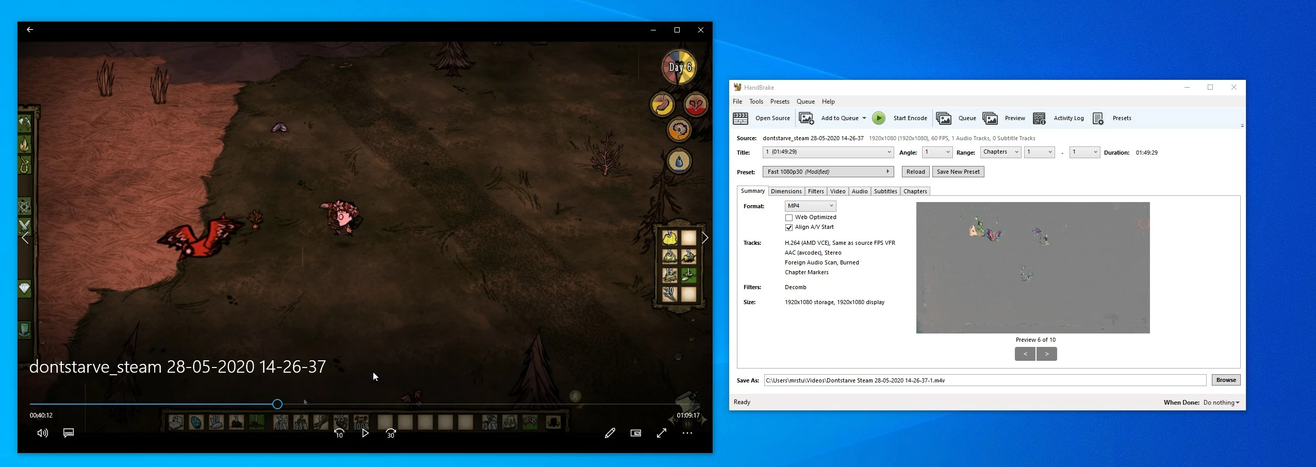Go to previous item in video player
Image resolution: width=1316 pixels, height=467 pixels.
[x=25, y=238]
